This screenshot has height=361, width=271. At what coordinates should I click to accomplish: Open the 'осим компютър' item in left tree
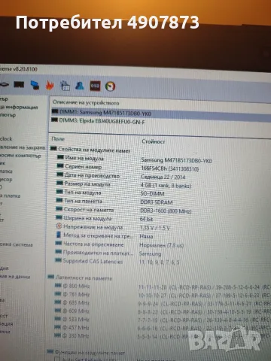click(x=20, y=156)
